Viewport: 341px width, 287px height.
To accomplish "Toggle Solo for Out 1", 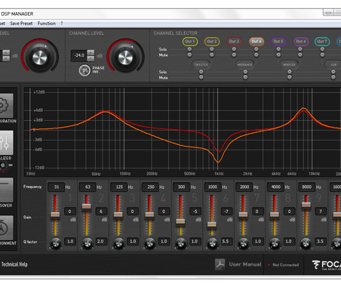I will [x=189, y=49].
